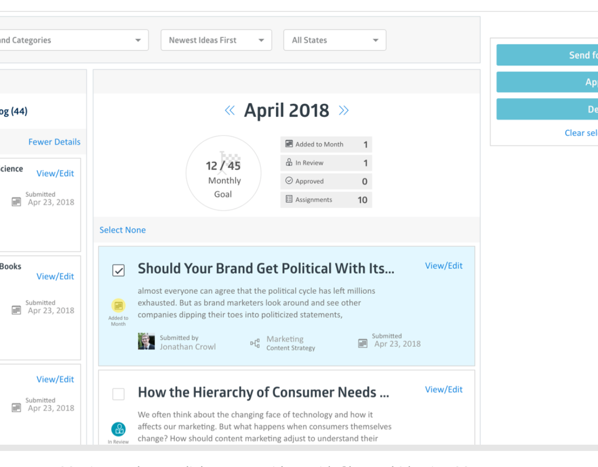Click the checkered flag Monthly Goal icon
This screenshot has width=598, height=467.
point(230,161)
